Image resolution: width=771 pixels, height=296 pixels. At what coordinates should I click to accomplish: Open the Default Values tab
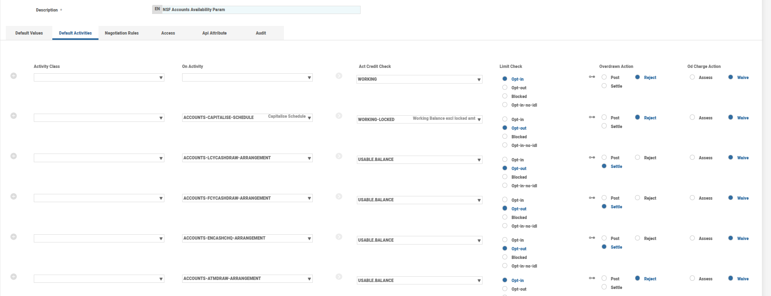tap(29, 33)
